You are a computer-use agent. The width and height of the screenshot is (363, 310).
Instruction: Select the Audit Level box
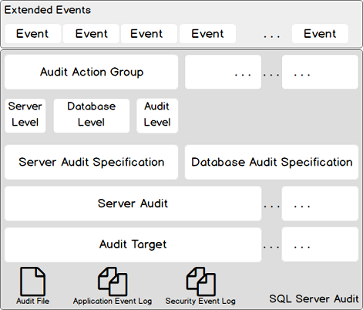click(157, 116)
